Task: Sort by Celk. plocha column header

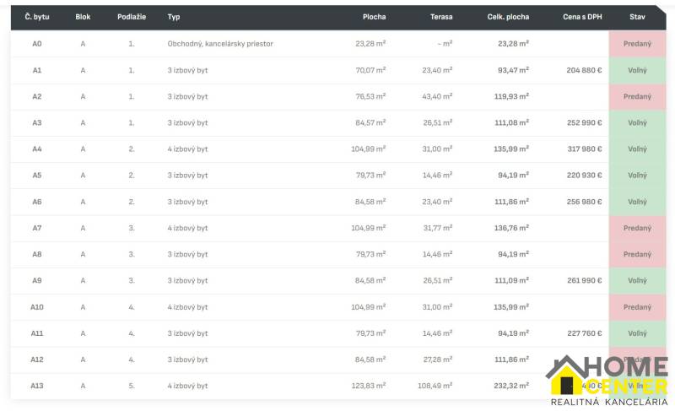Action: coord(508,17)
